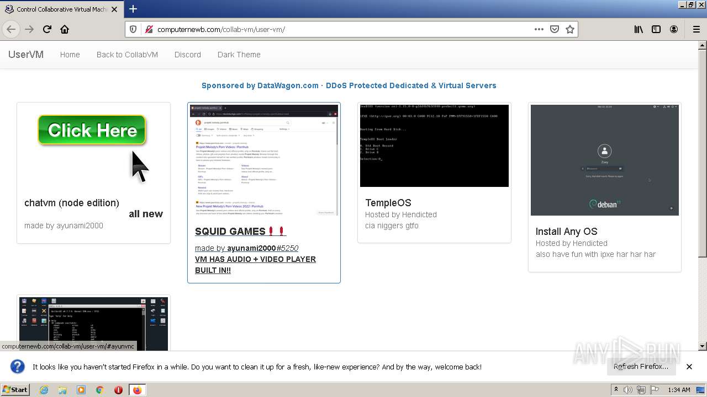Go forward one page
This screenshot has width=707, height=397.
click(29, 29)
